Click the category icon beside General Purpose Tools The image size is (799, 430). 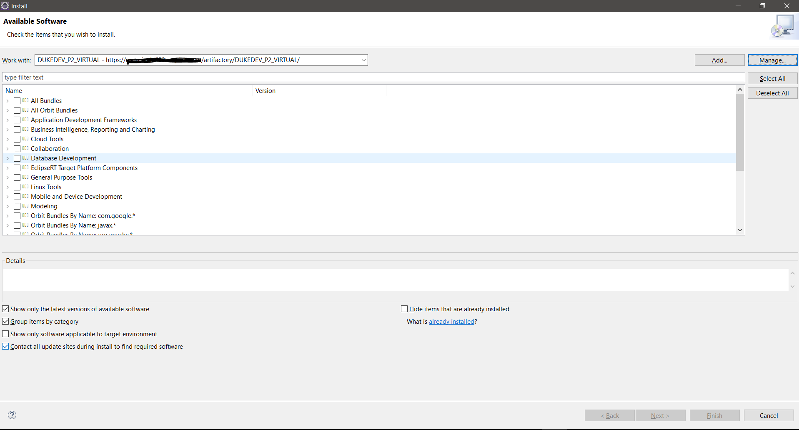click(x=25, y=177)
